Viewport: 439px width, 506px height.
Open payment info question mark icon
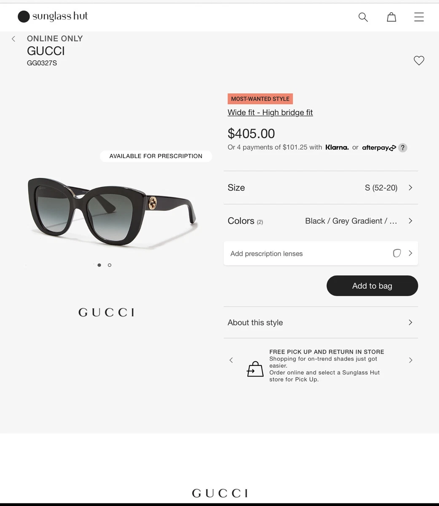403,148
